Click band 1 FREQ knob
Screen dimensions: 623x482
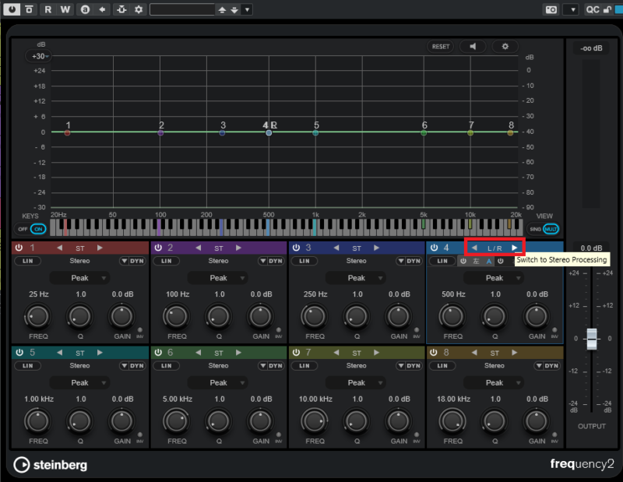(37, 316)
